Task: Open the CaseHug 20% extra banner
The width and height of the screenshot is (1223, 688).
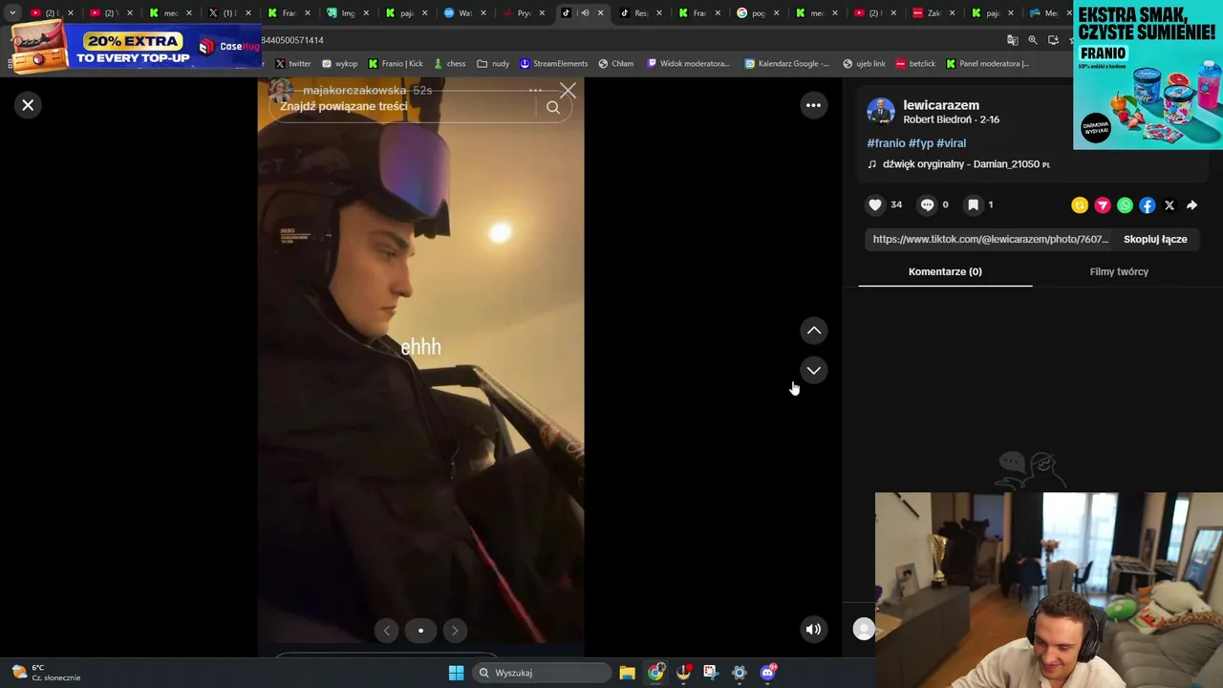Action: [134, 46]
